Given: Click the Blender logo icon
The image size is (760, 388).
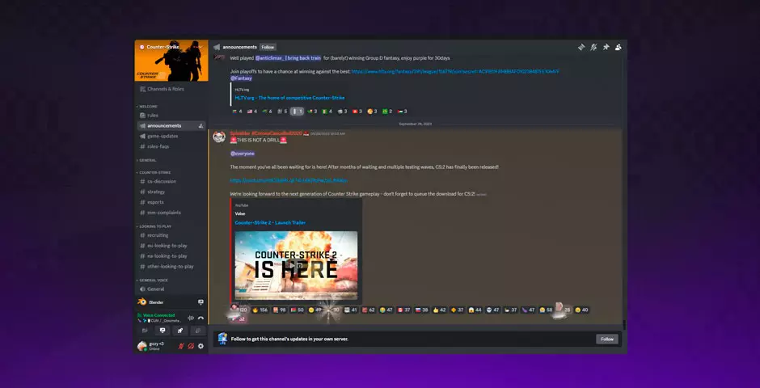Looking at the screenshot, I should click(x=142, y=302).
